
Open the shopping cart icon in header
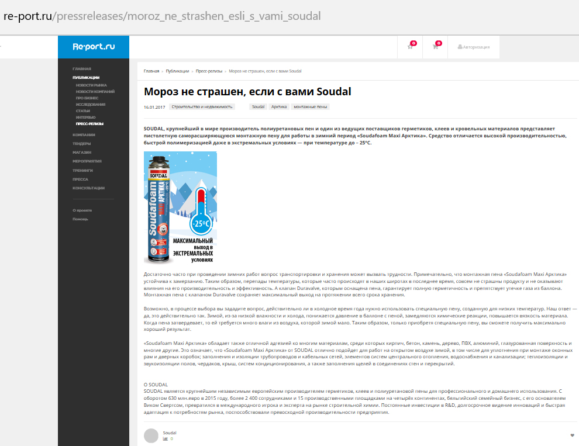435,47
